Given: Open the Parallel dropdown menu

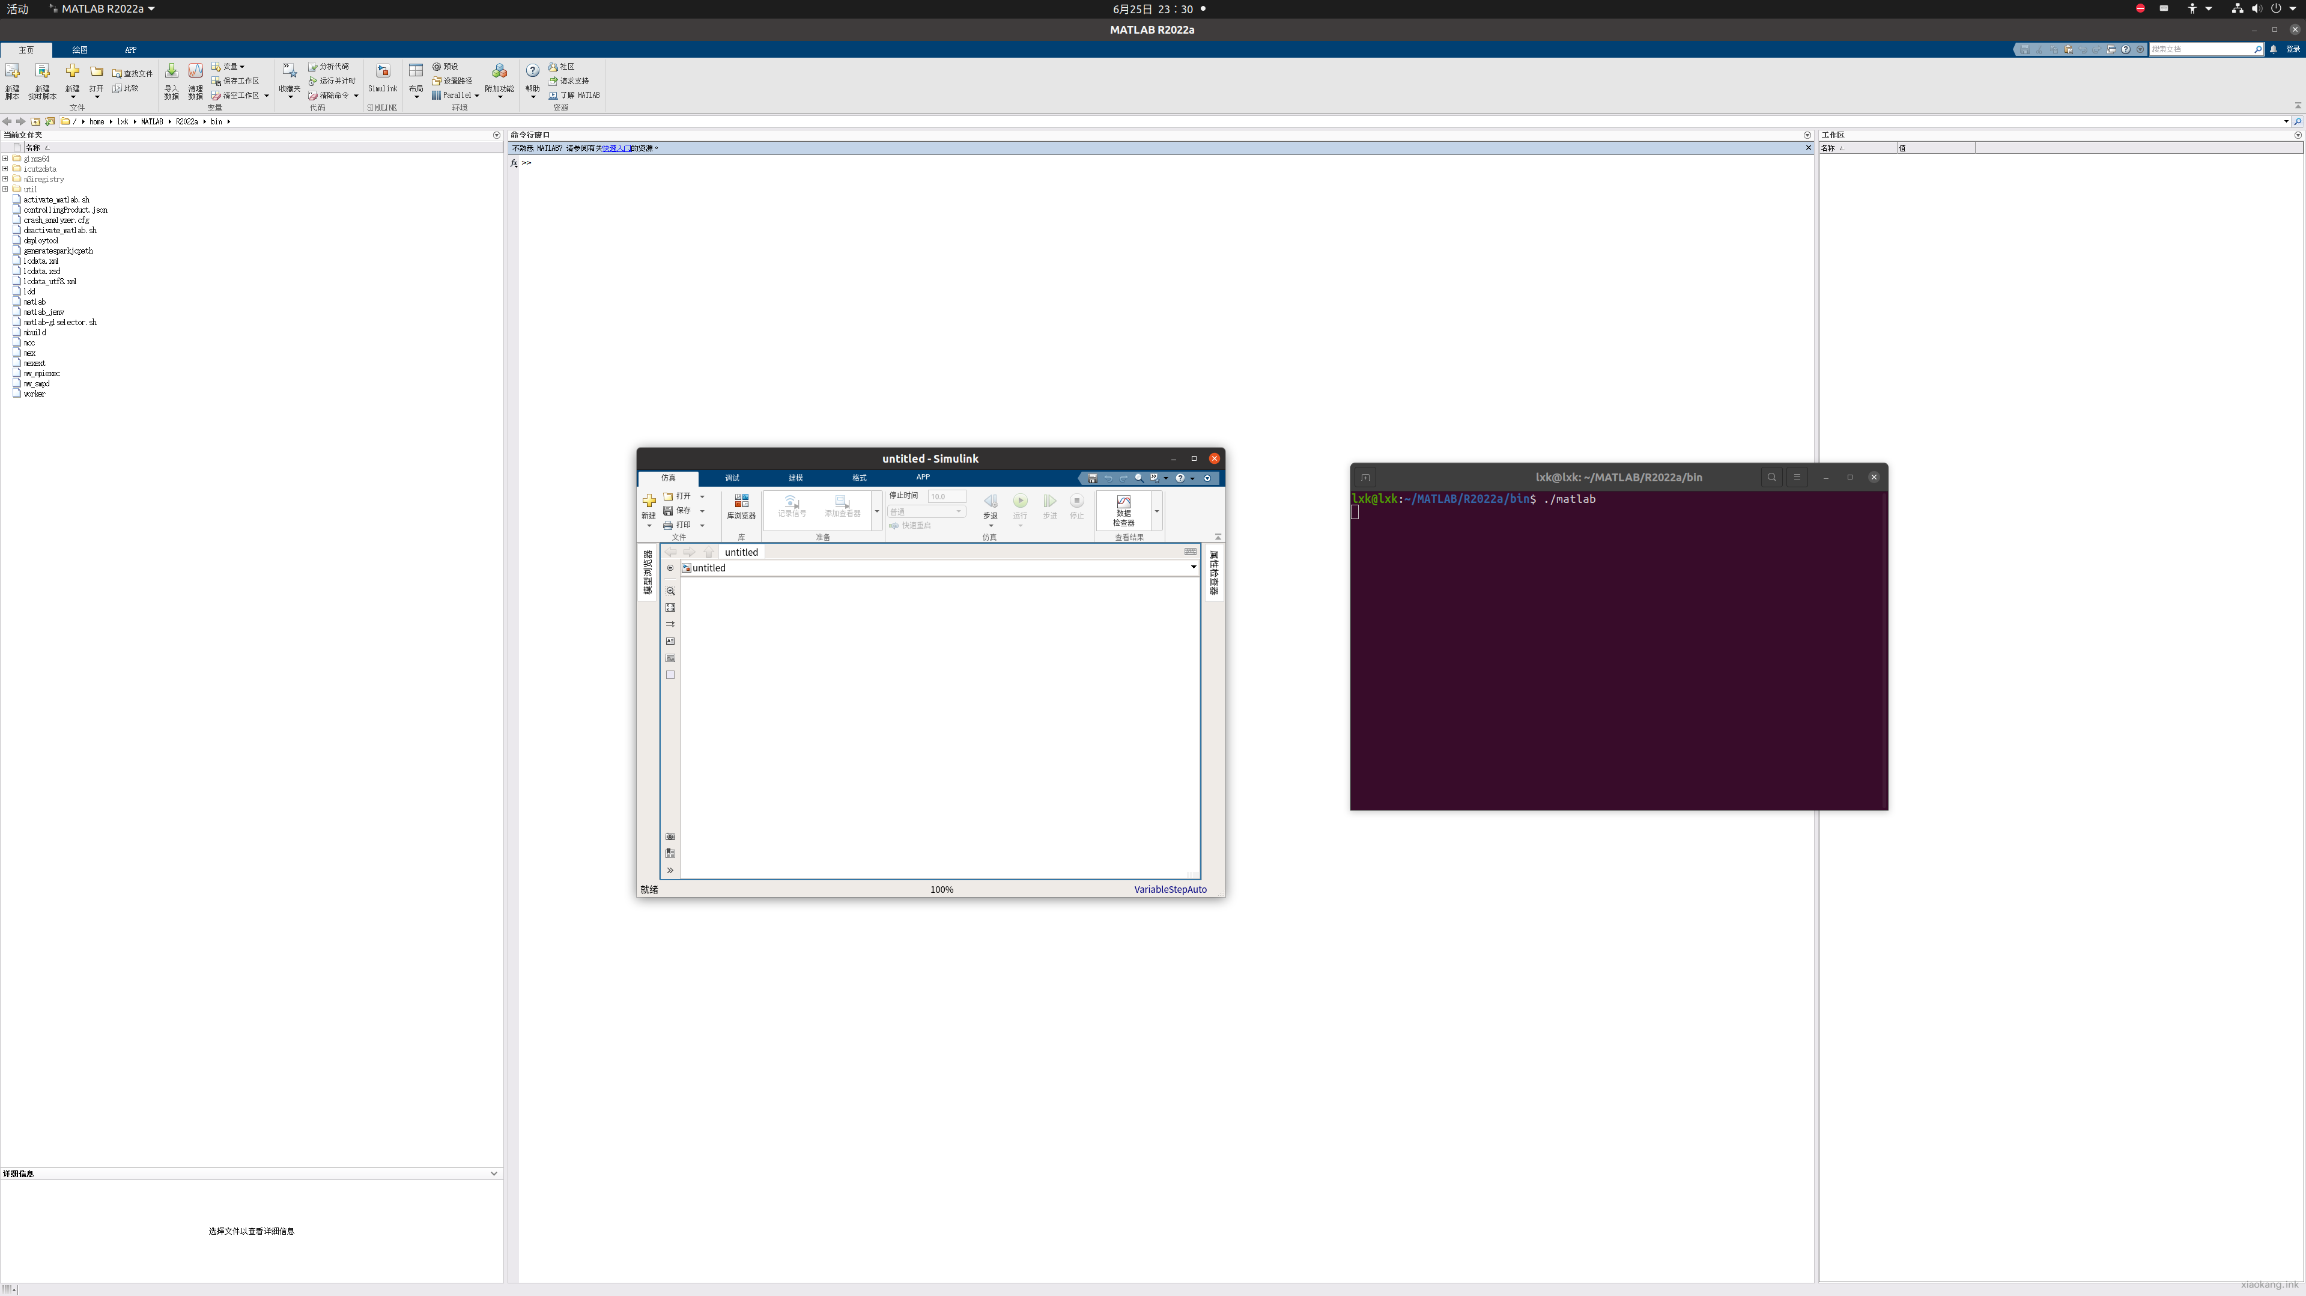Looking at the screenshot, I should (x=455, y=95).
